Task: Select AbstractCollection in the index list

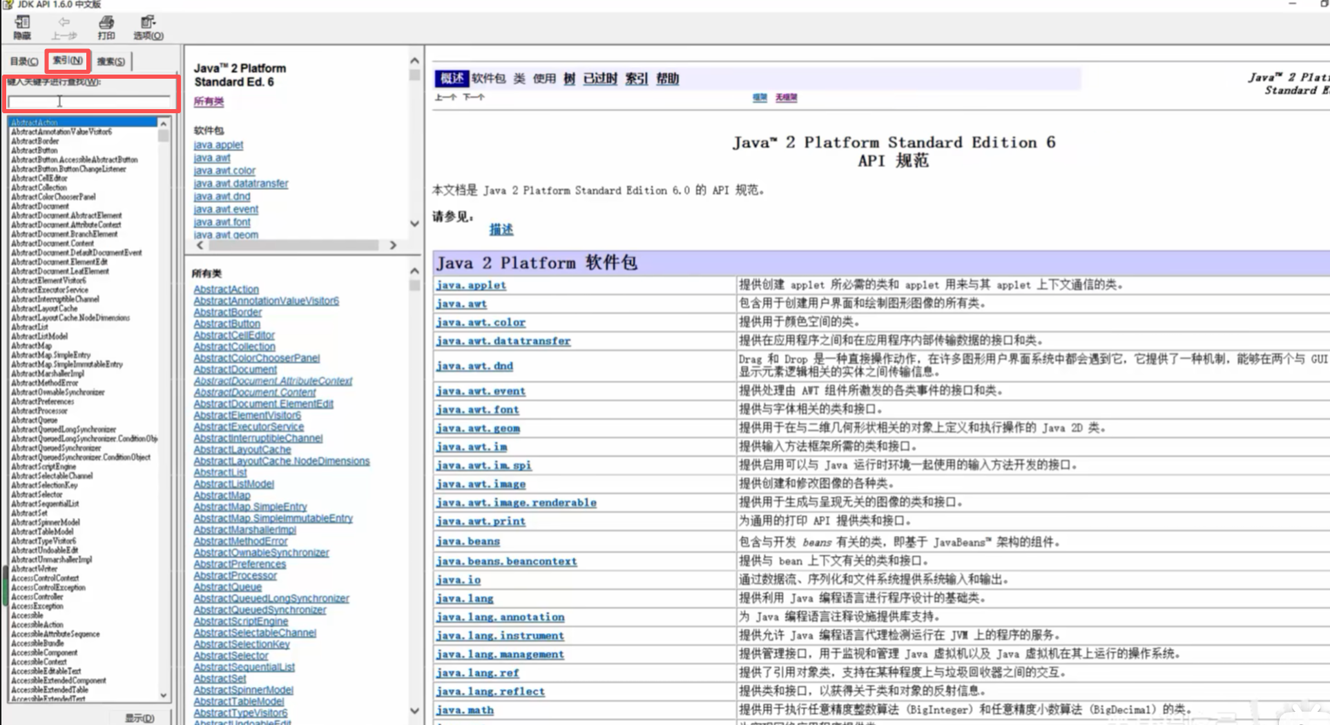Action: [x=39, y=187]
